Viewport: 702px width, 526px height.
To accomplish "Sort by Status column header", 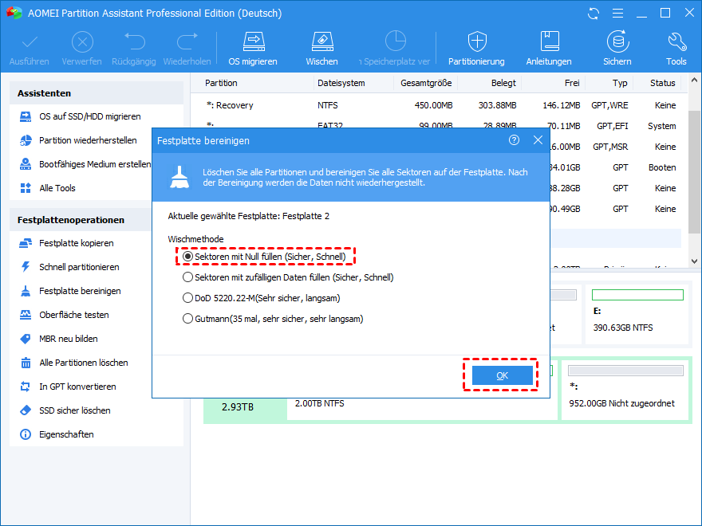I will (663, 83).
